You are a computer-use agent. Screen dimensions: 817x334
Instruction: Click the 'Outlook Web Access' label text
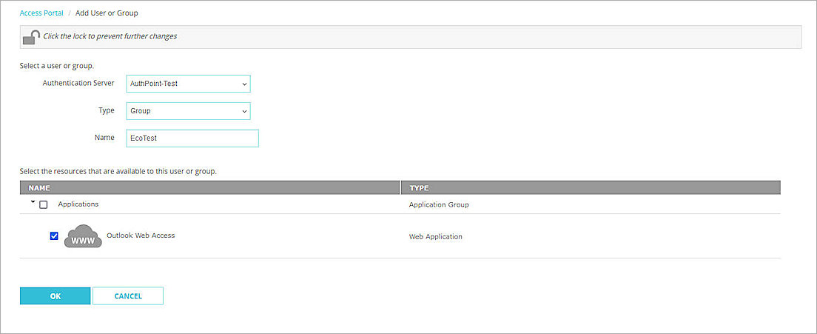[x=141, y=236]
